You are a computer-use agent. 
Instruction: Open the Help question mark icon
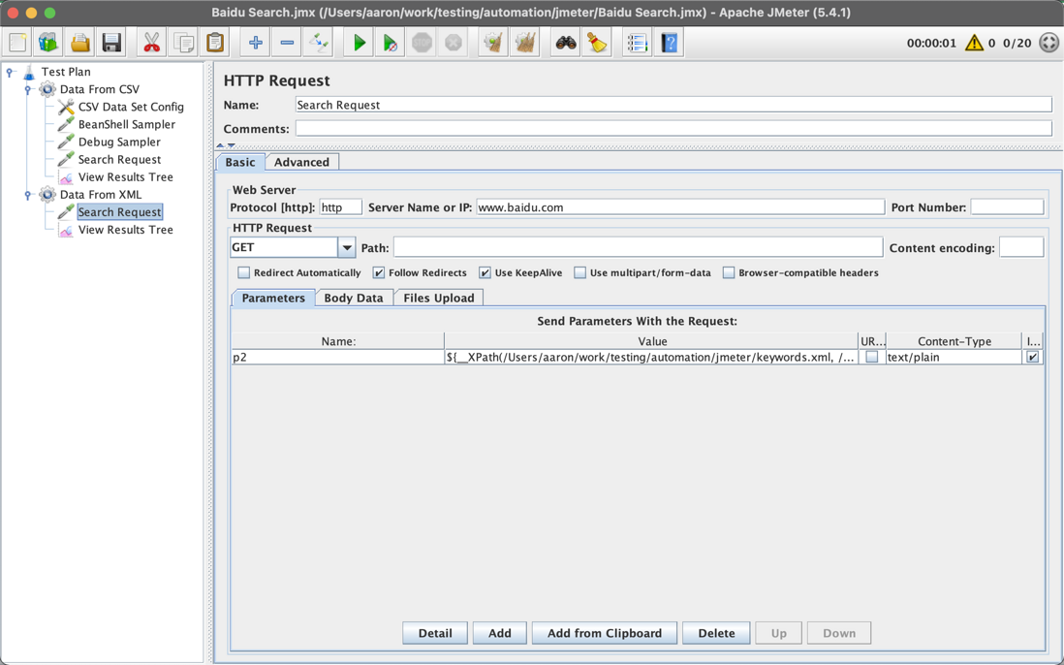669,43
